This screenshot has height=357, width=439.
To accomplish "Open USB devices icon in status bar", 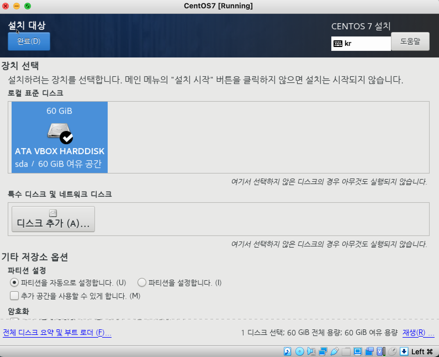I will point(334,351).
